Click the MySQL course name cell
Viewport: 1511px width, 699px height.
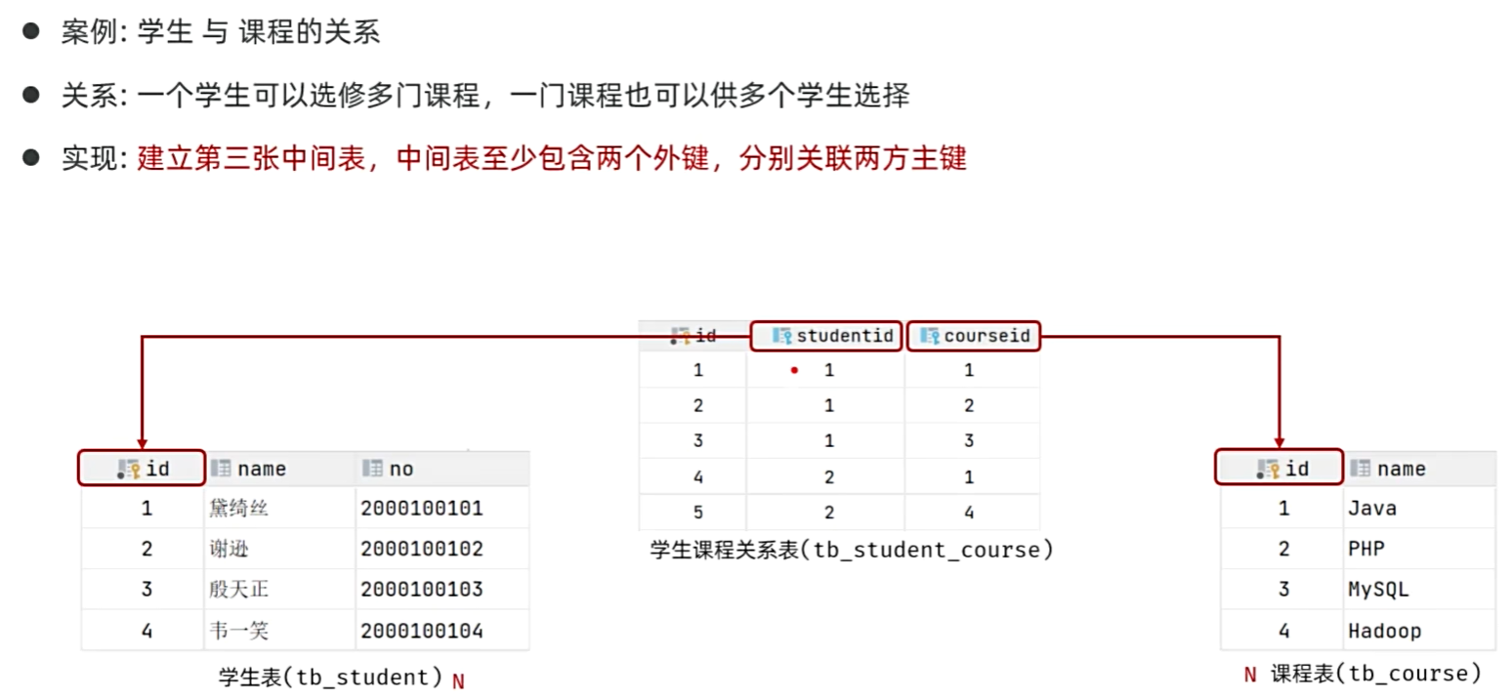1377,590
